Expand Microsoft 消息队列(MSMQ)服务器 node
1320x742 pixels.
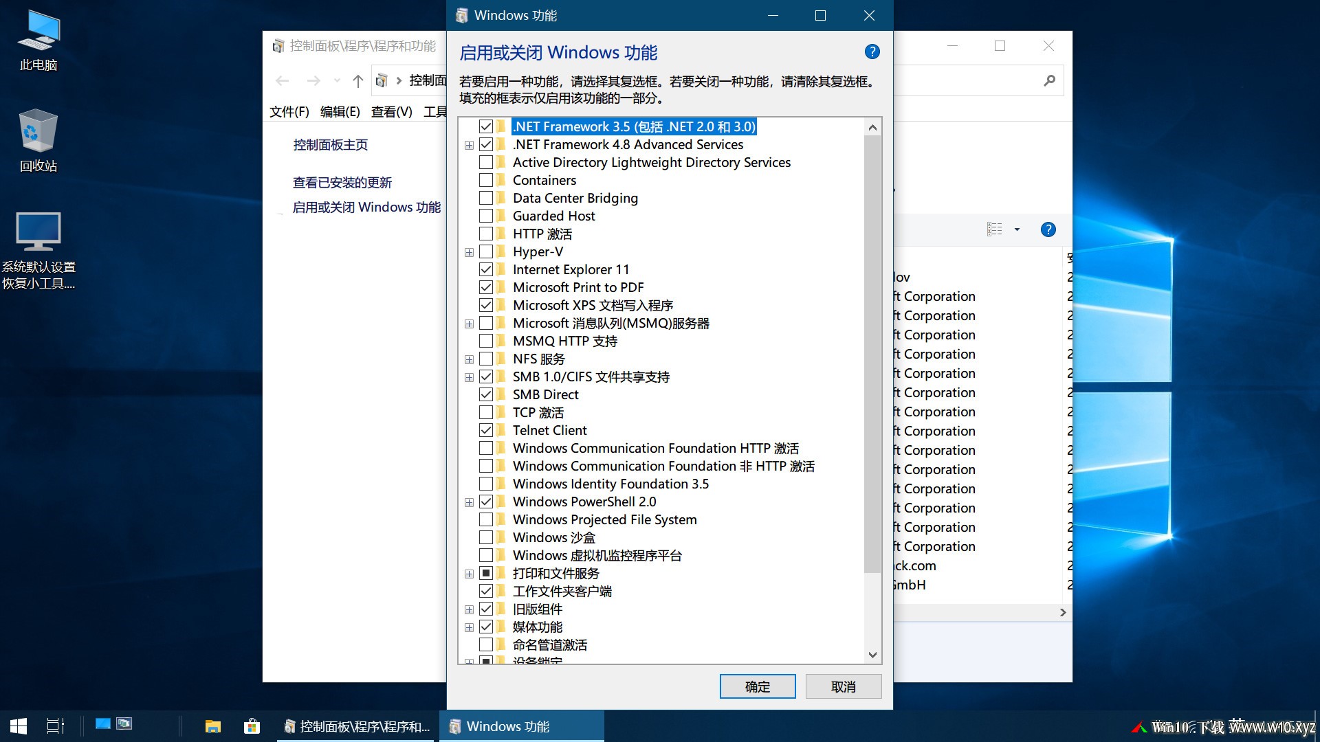click(469, 324)
